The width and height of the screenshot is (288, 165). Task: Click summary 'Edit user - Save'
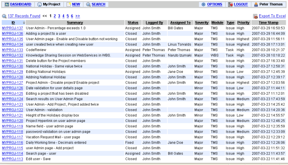38,159
